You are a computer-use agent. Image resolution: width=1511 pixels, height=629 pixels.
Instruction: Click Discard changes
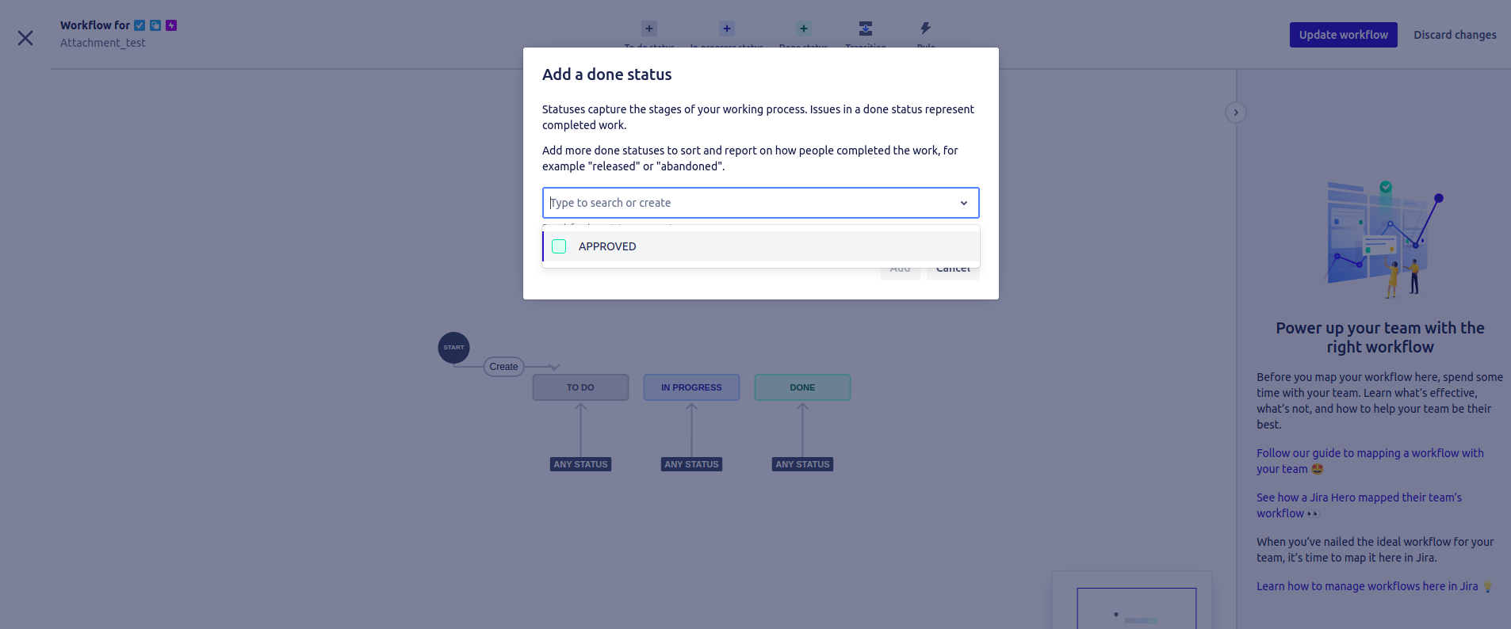(x=1455, y=35)
